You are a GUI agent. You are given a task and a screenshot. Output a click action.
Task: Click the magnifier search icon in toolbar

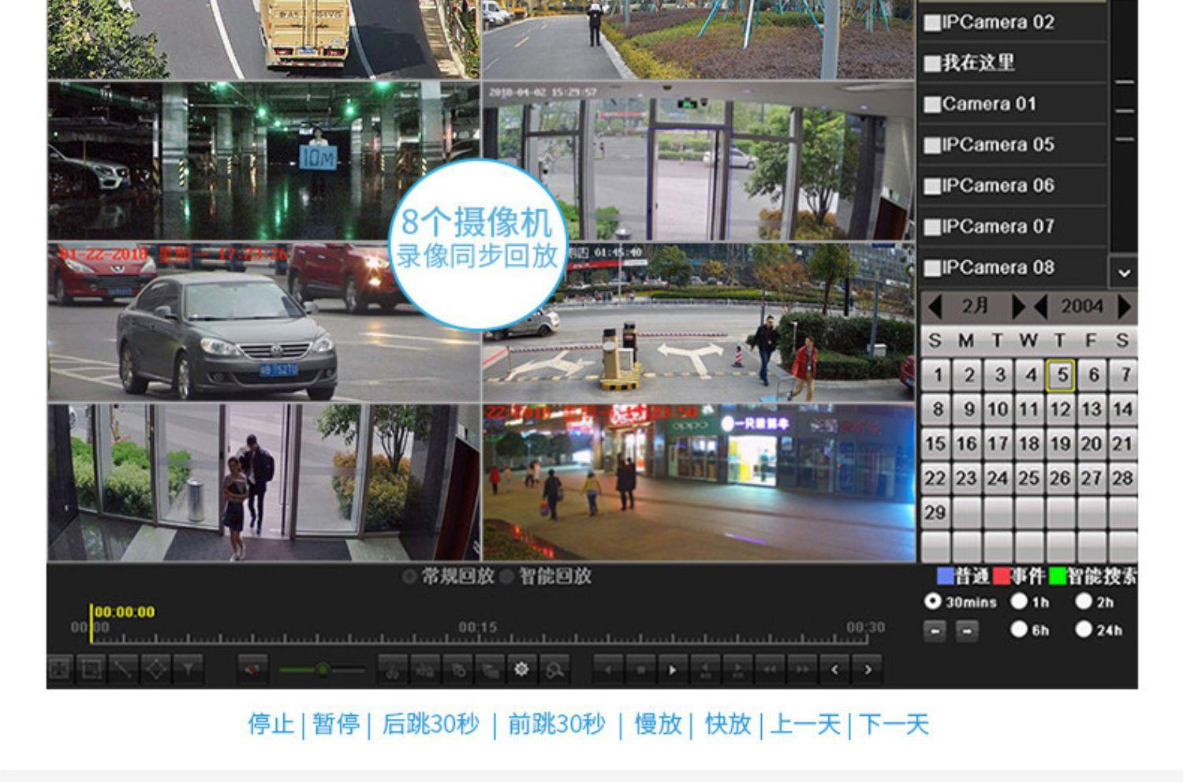point(554,669)
